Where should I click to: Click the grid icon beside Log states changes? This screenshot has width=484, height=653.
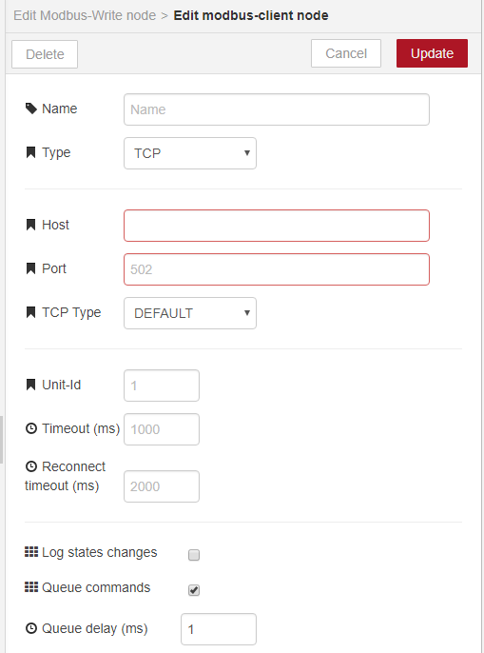pos(31,552)
